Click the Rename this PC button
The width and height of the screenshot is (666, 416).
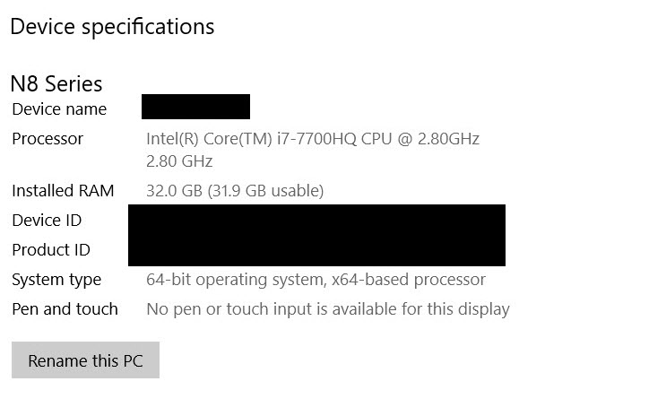click(x=85, y=360)
